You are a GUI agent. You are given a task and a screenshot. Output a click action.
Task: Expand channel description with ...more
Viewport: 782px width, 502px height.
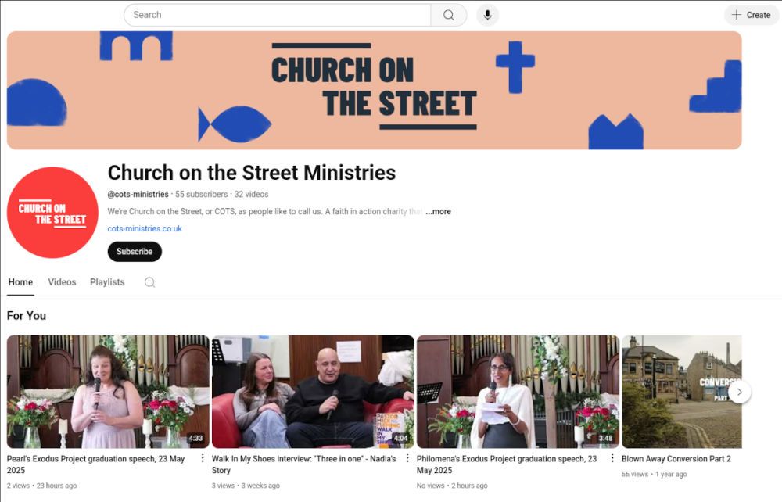click(438, 211)
